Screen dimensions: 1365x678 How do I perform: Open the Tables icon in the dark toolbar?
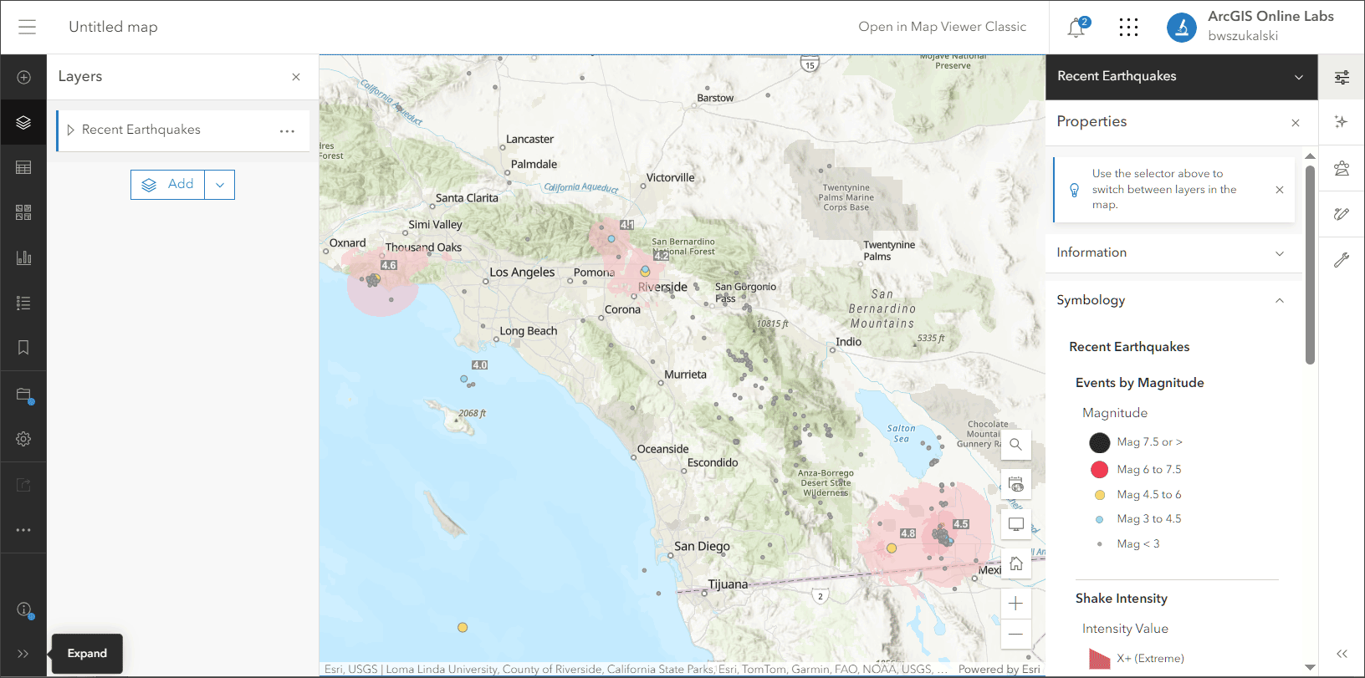click(23, 168)
